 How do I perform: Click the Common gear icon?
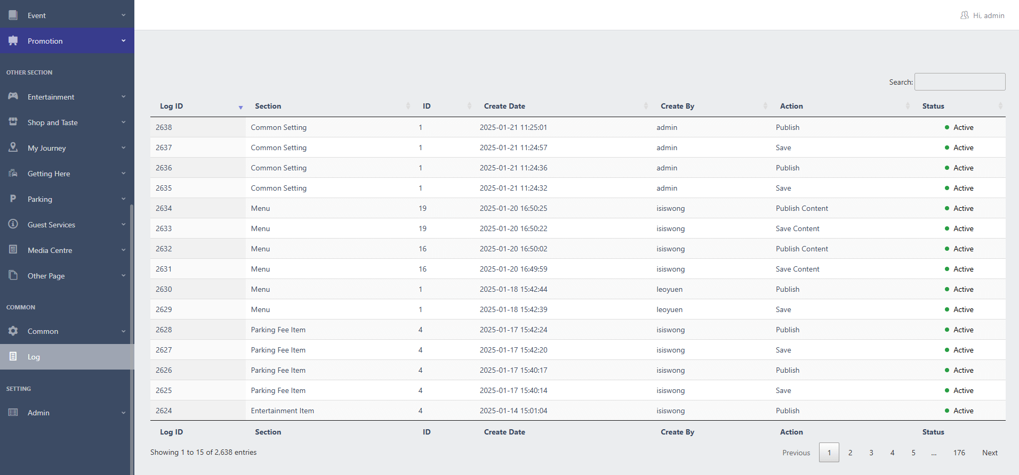point(13,331)
